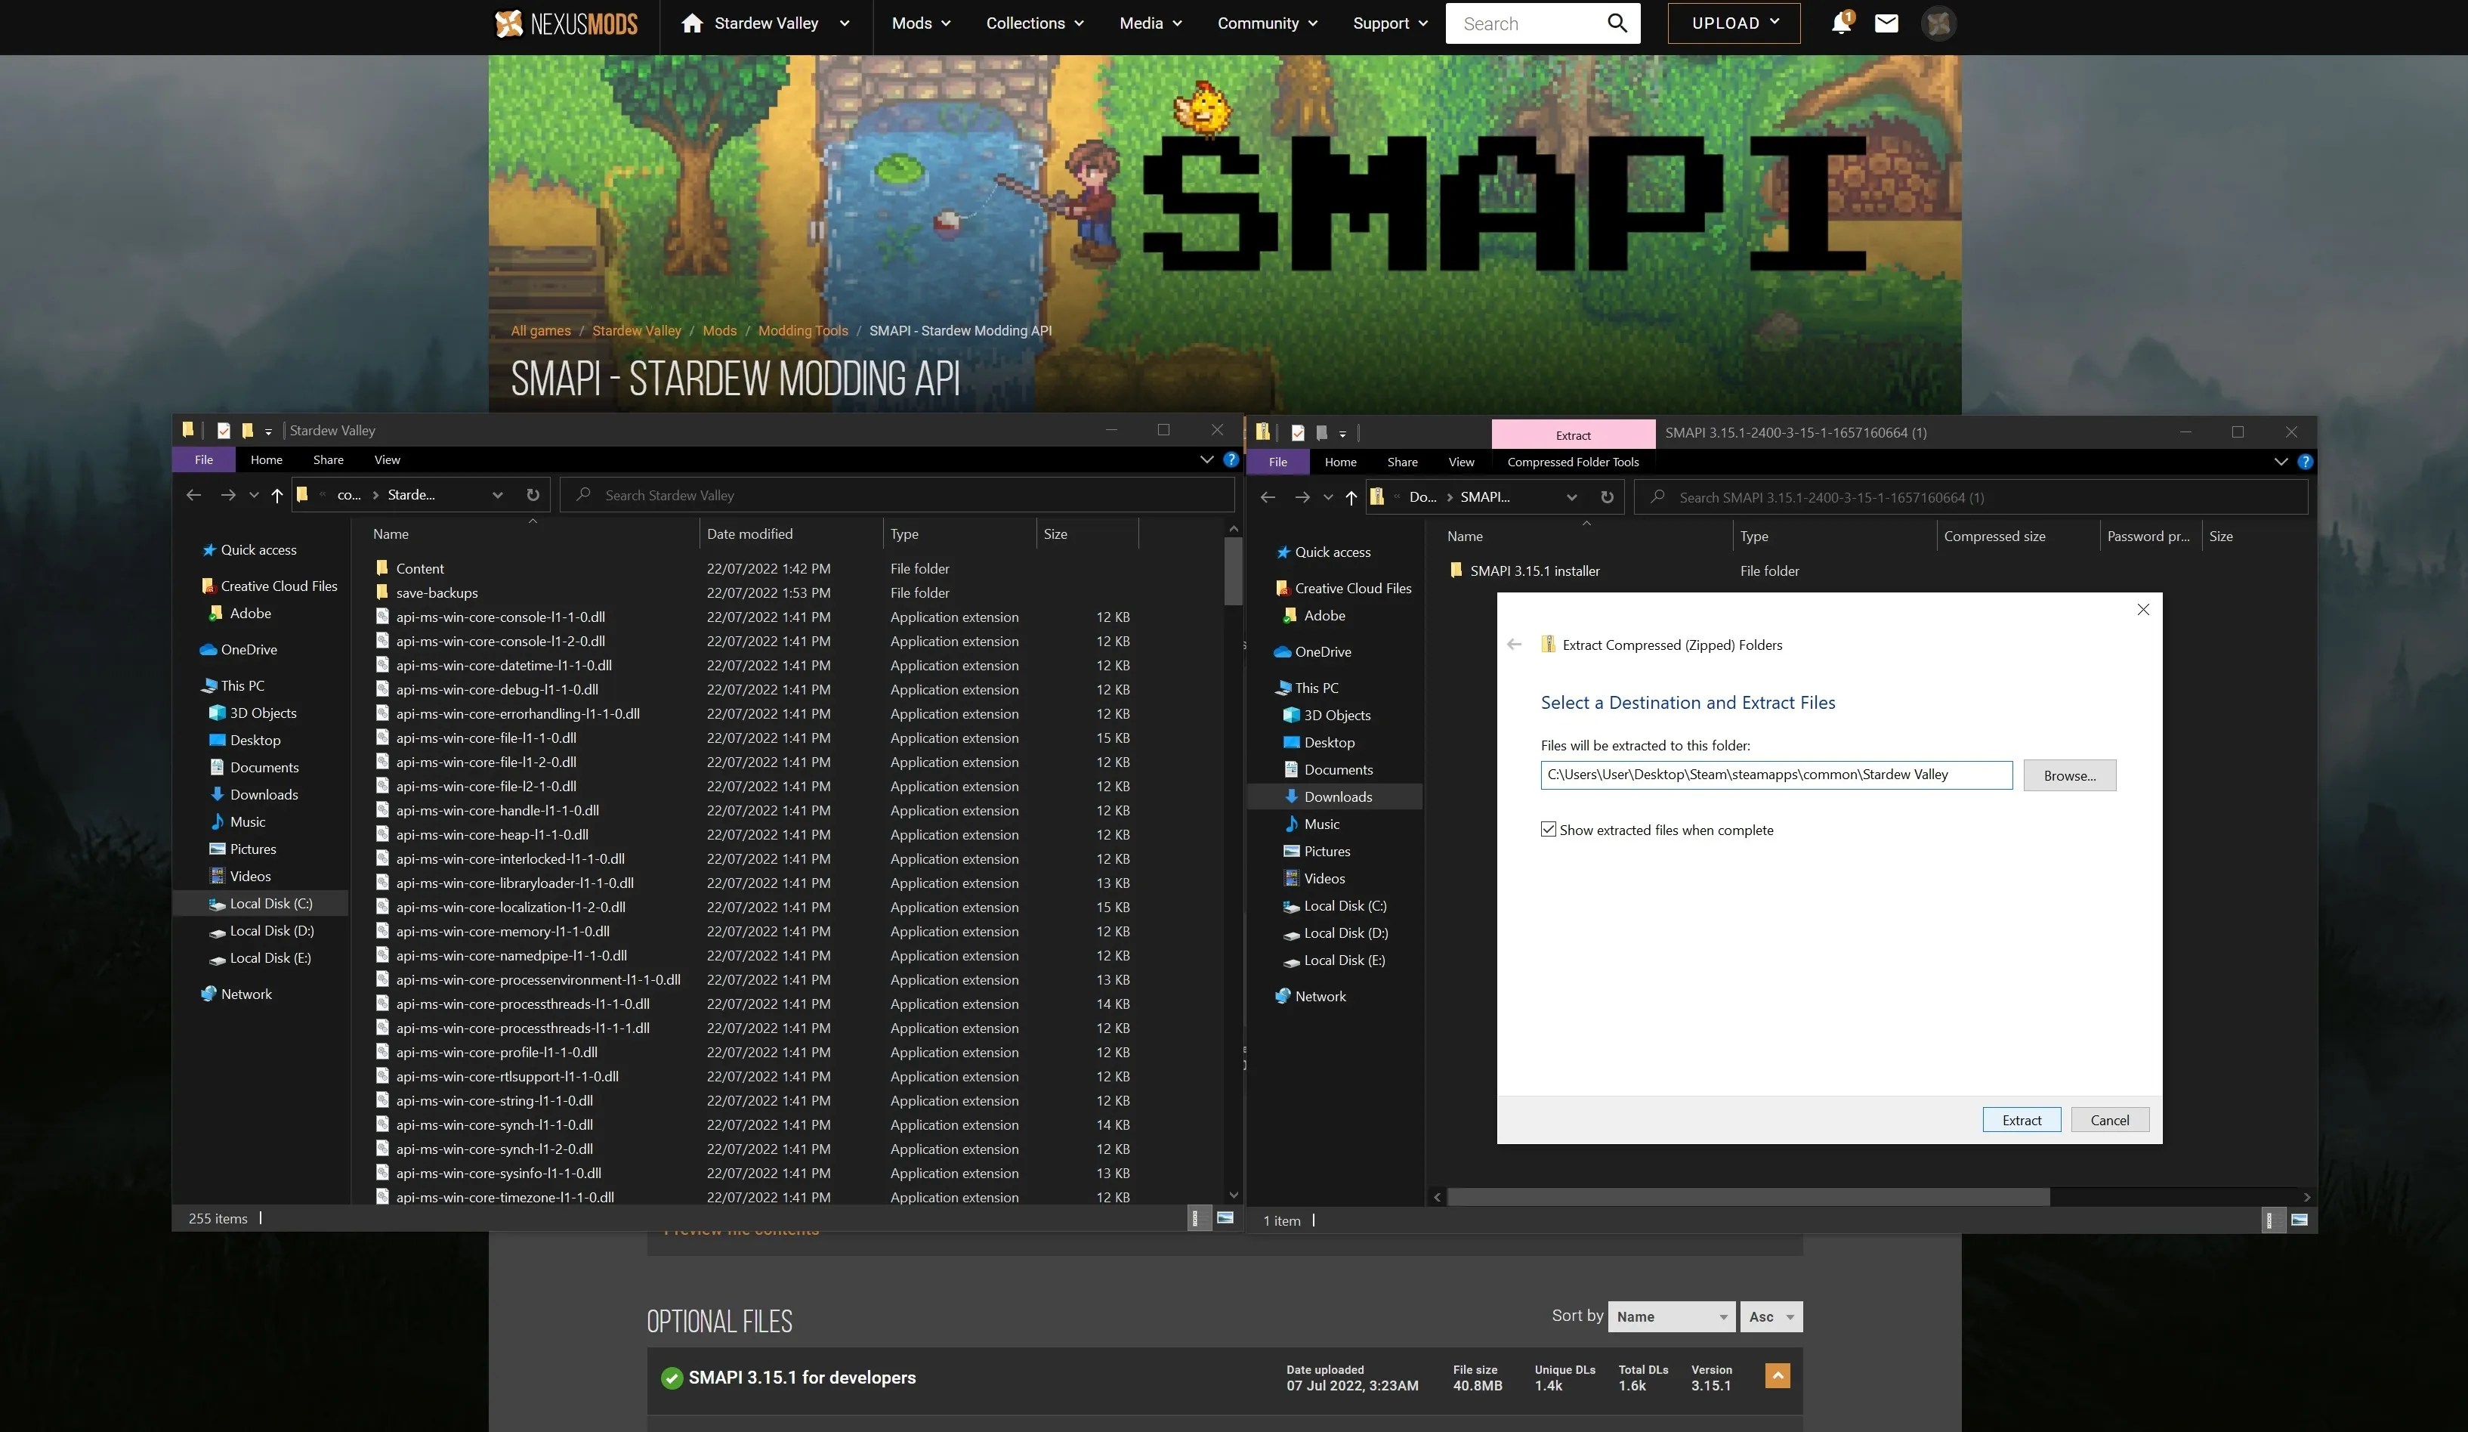The image size is (2468, 1432).
Task: Click the Browse... button
Action: pyautogui.click(x=2069, y=775)
